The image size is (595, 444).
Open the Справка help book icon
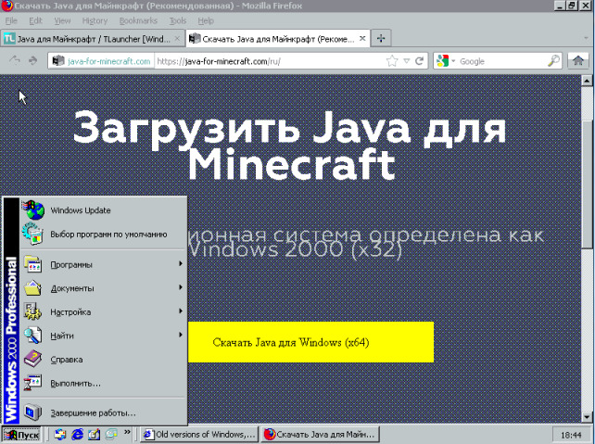coord(32,359)
